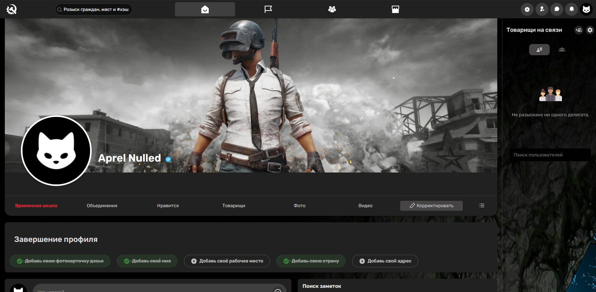Click the add group icon beside Товарищи на связи
This screenshot has width=596, height=292.
click(579, 30)
